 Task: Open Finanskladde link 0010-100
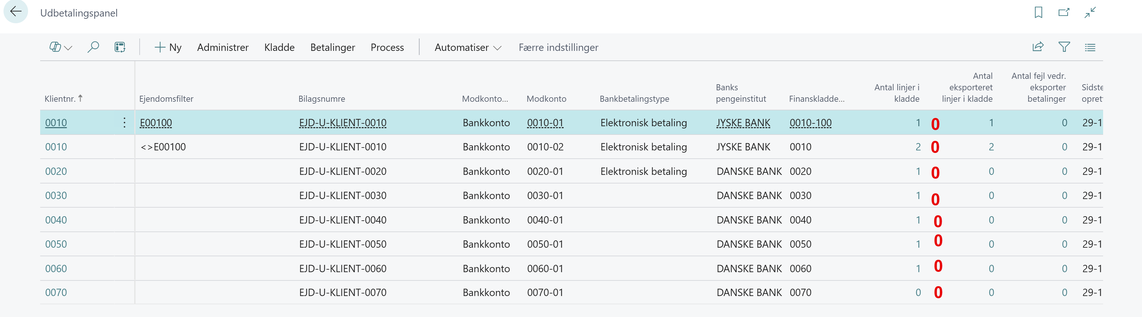click(810, 122)
